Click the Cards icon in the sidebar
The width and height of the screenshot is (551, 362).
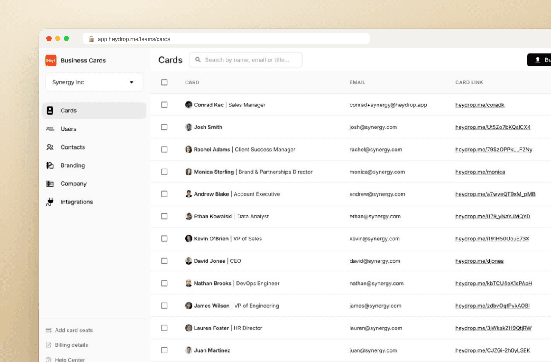[50, 111]
